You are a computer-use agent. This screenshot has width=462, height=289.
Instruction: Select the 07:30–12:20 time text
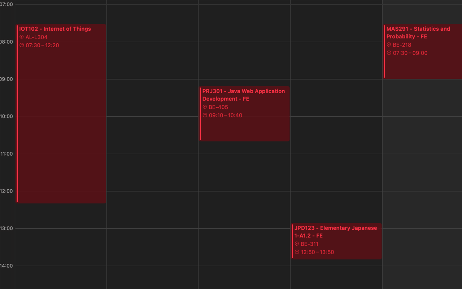point(42,46)
